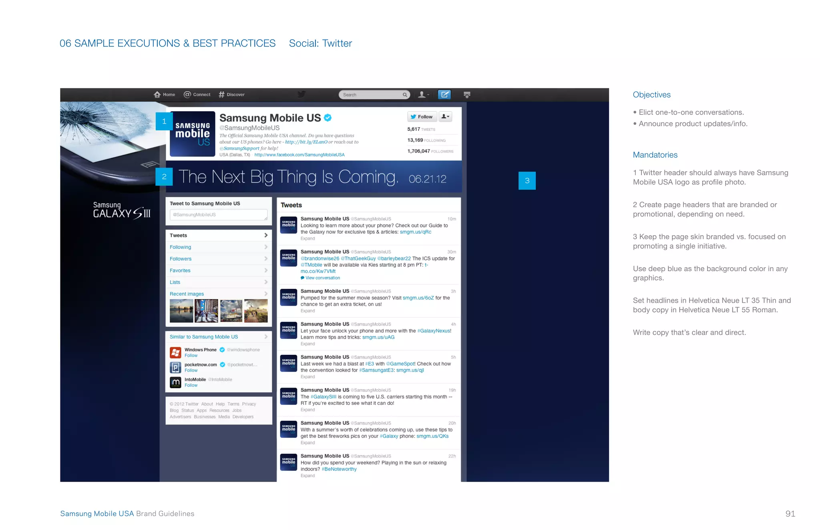Click the pocketnow.com avatar icon
Screen dimensions: 820x530
coord(175,367)
